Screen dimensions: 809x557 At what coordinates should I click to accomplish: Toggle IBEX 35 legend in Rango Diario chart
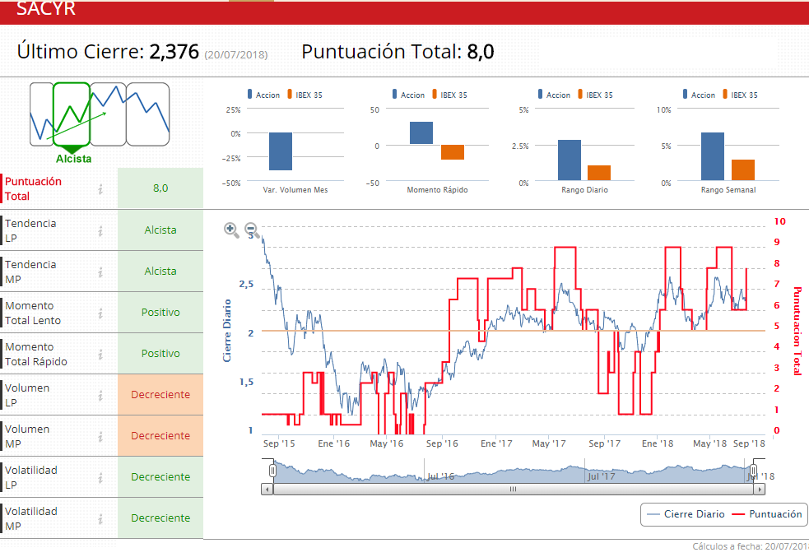coord(595,95)
